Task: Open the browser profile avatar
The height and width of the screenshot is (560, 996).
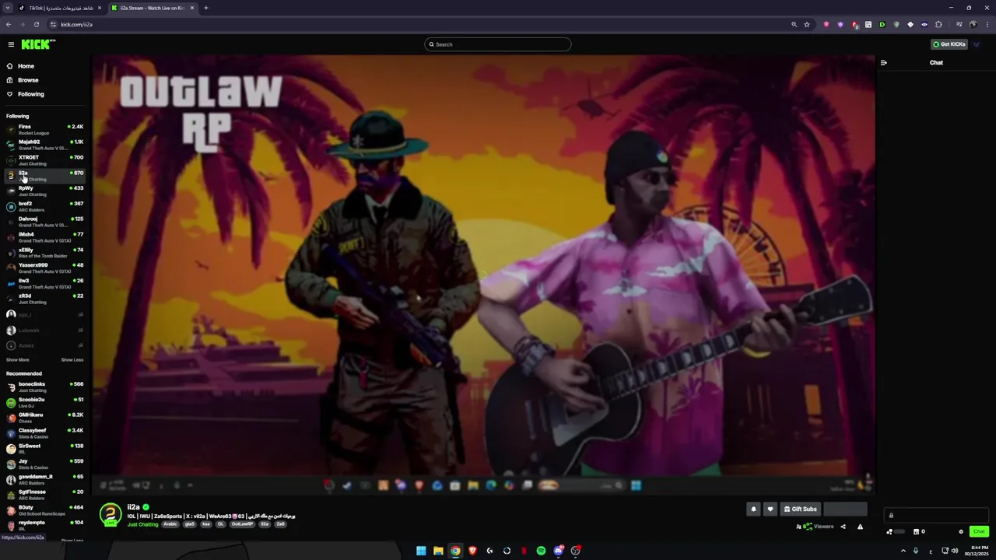Action: (973, 24)
